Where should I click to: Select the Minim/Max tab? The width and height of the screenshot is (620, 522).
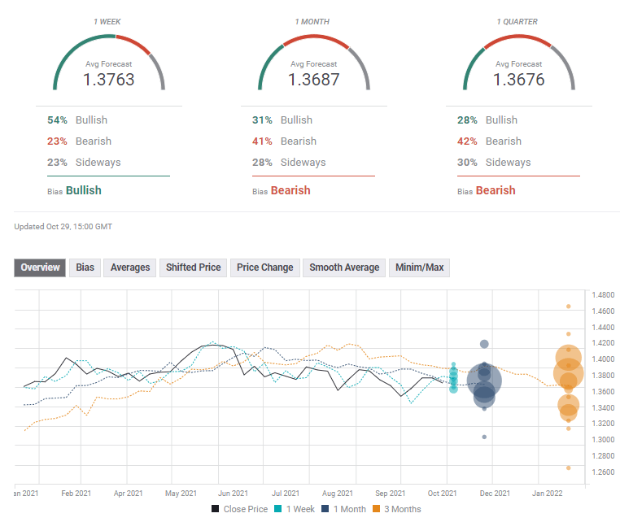419,268
